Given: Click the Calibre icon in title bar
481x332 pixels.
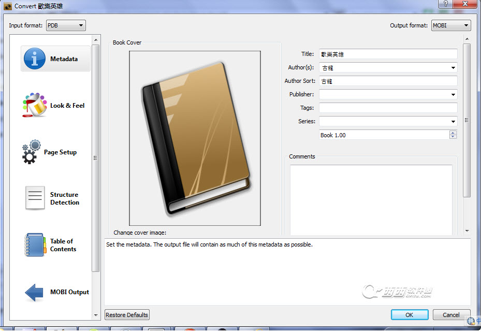Looking at the screenshot, I should [7, 6].
